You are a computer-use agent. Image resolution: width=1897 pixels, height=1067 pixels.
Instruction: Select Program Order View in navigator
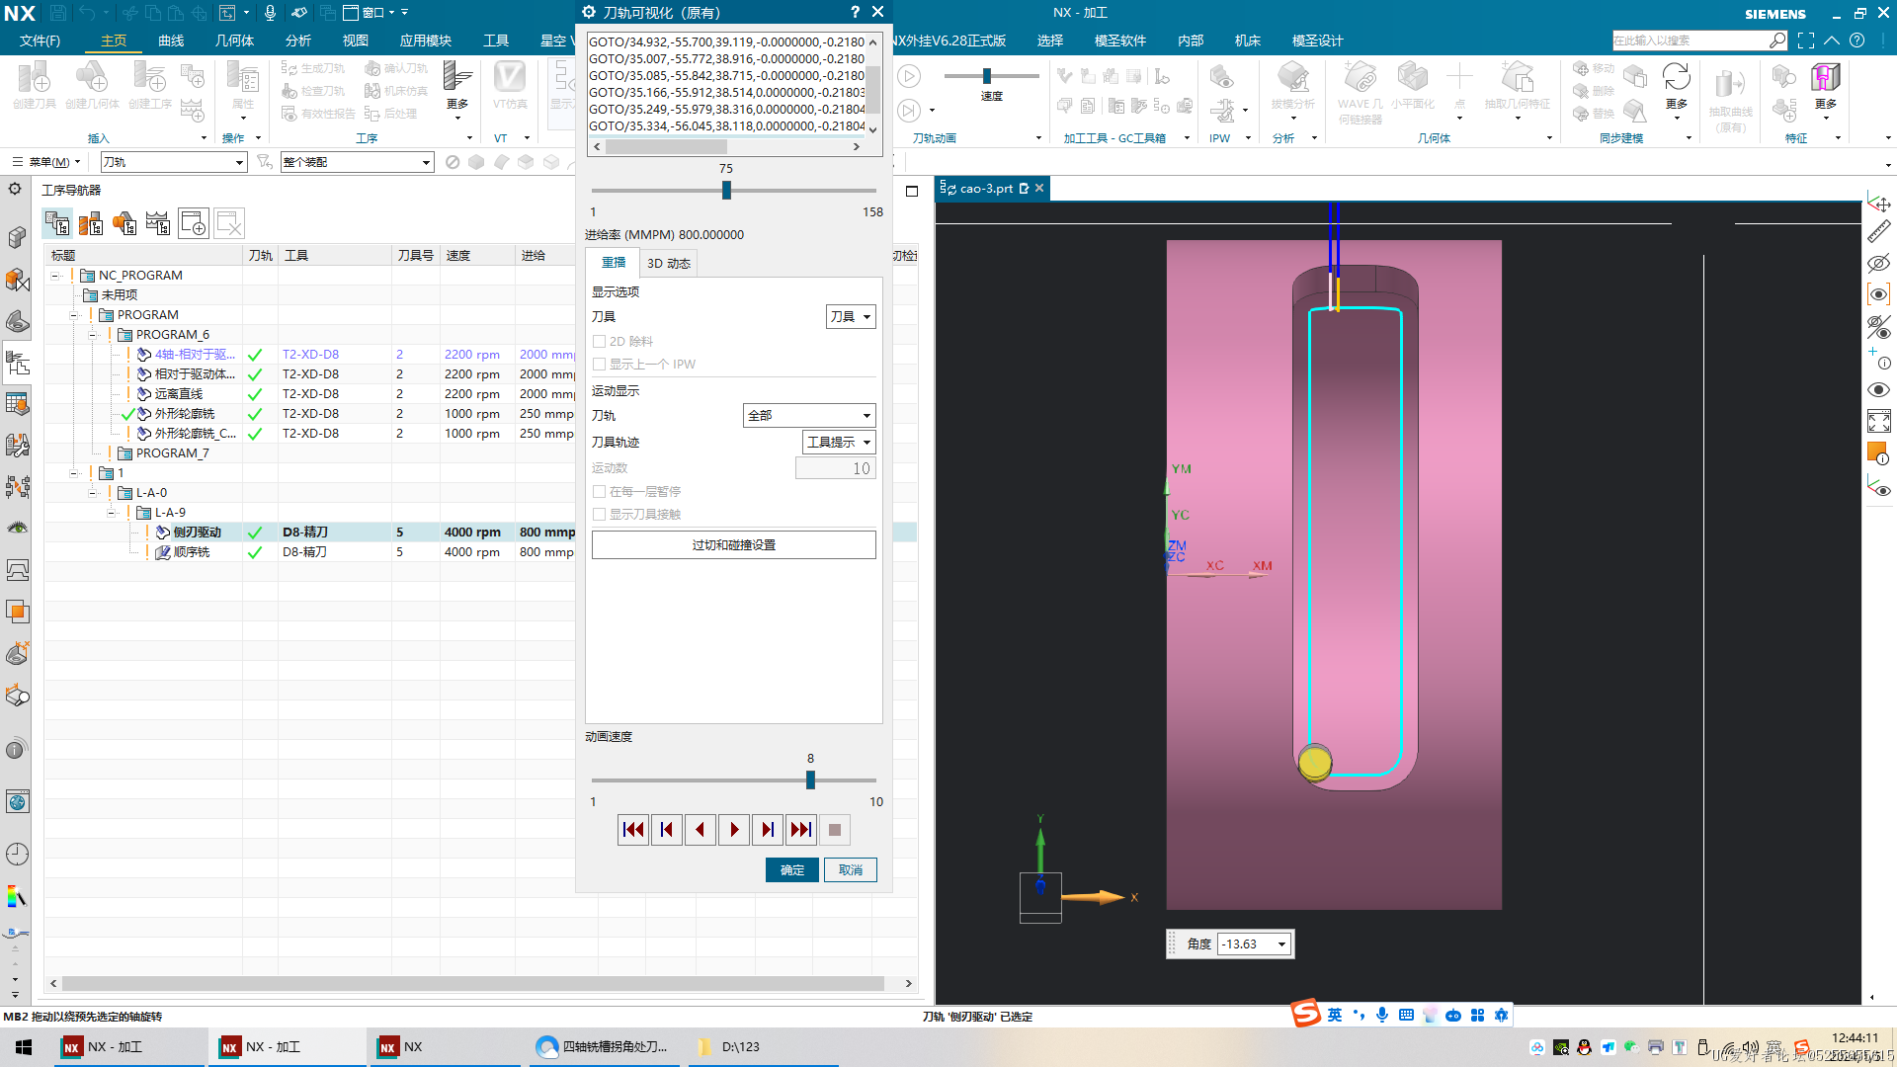57,223
